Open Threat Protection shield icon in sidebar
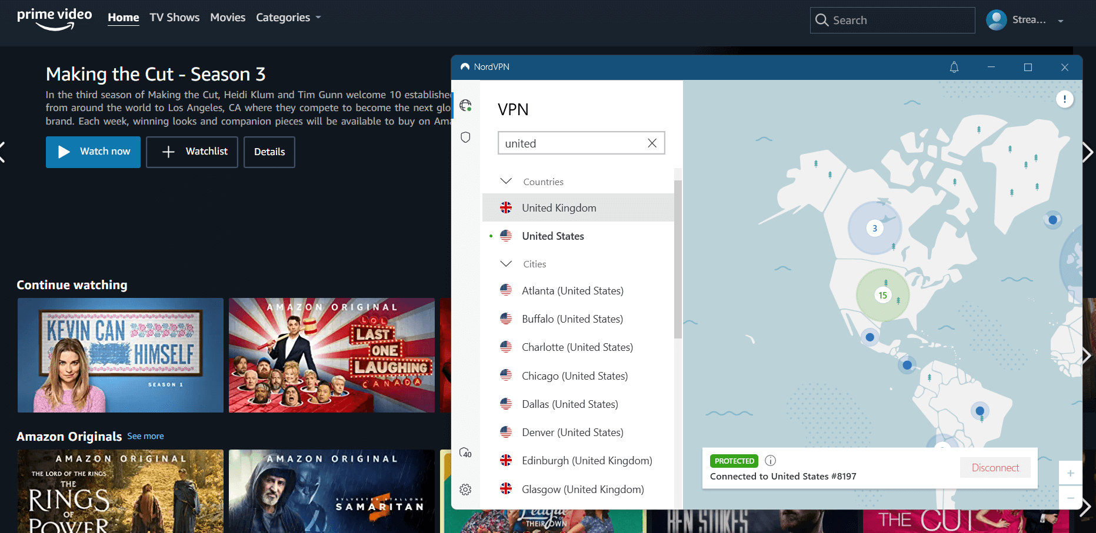This screenshot has height=533, width=1096. (x=465, y=138)
